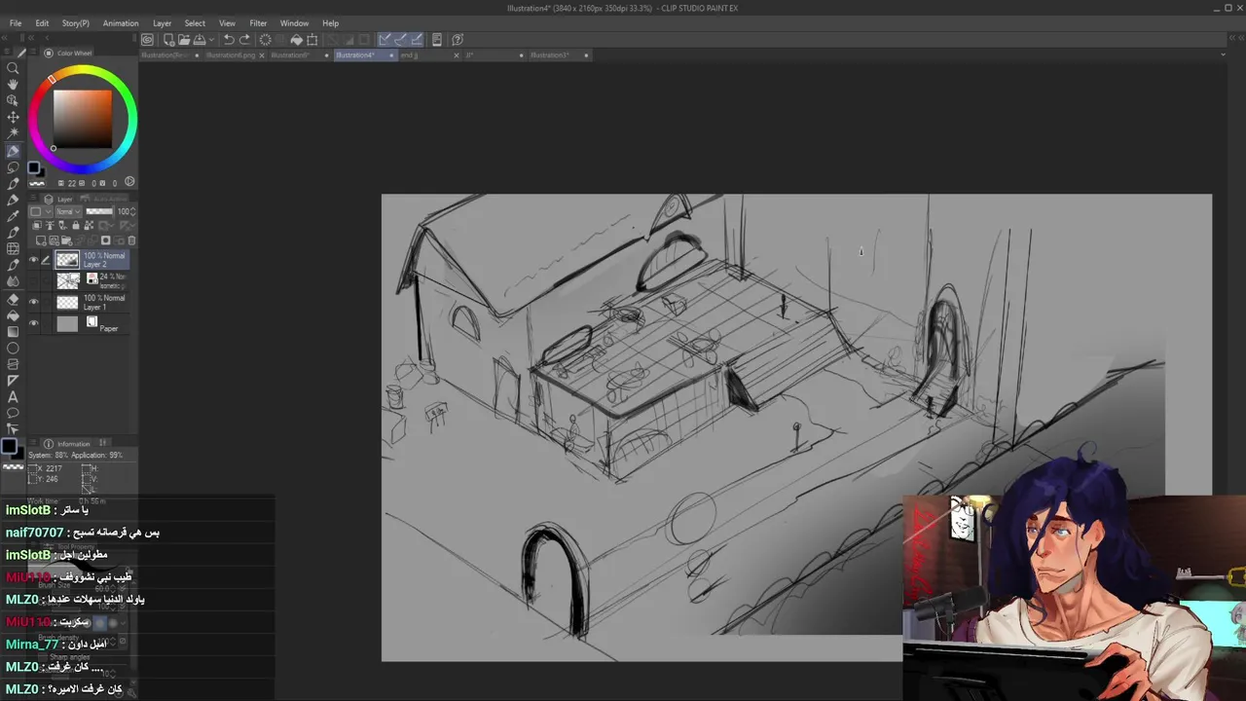Select the Text tool
The width and height of the screenshot is (1246, 701).
(x=13, y=396)
